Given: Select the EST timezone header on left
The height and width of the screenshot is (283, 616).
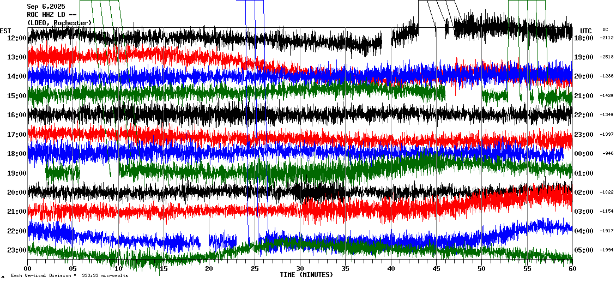Looking at the screenshot, I should point(5,31).
